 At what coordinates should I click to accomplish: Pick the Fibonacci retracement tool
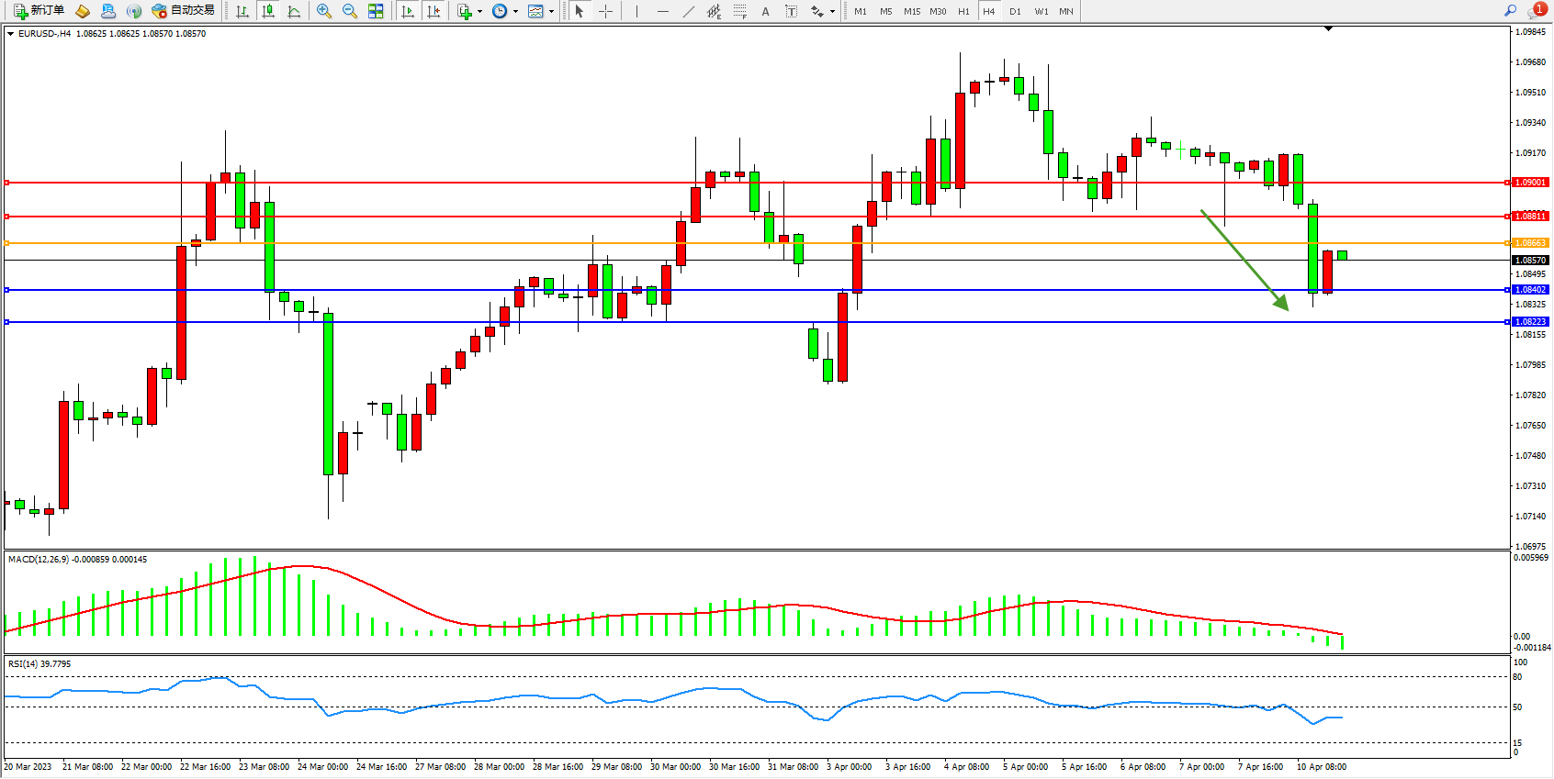pos(740,11)
